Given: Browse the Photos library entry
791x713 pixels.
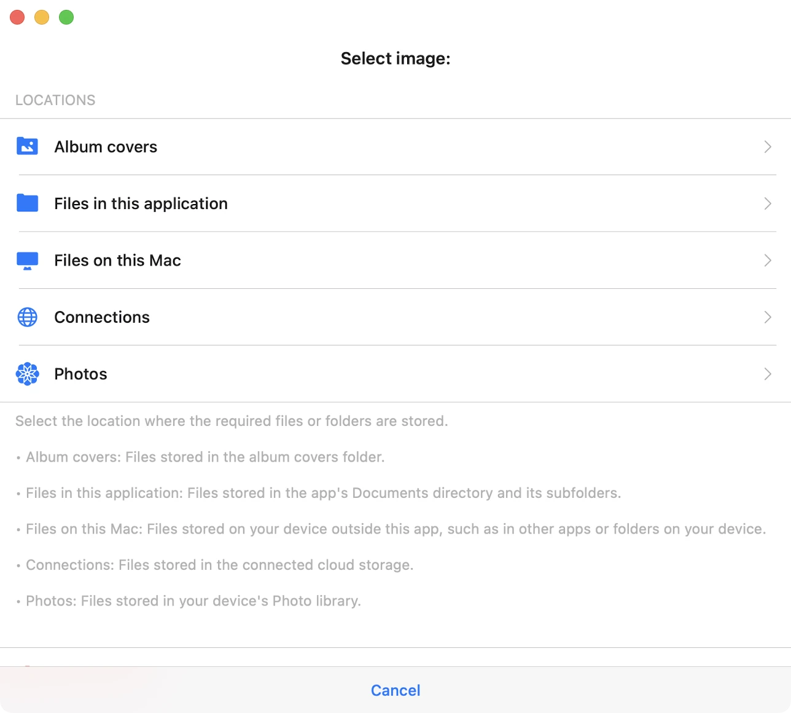Looking at the screenshot, I should (80, 374).
